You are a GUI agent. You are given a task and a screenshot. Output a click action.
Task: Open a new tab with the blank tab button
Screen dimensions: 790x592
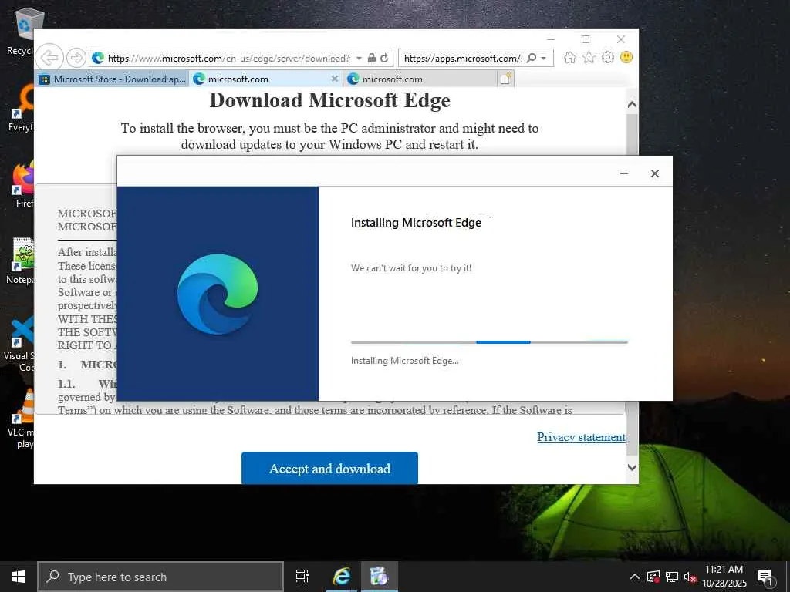(505, 79)
